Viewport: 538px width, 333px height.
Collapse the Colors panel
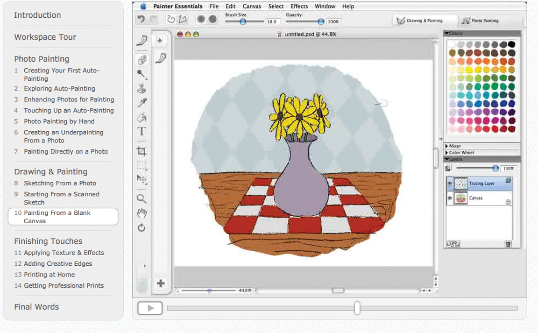[447, 34]
